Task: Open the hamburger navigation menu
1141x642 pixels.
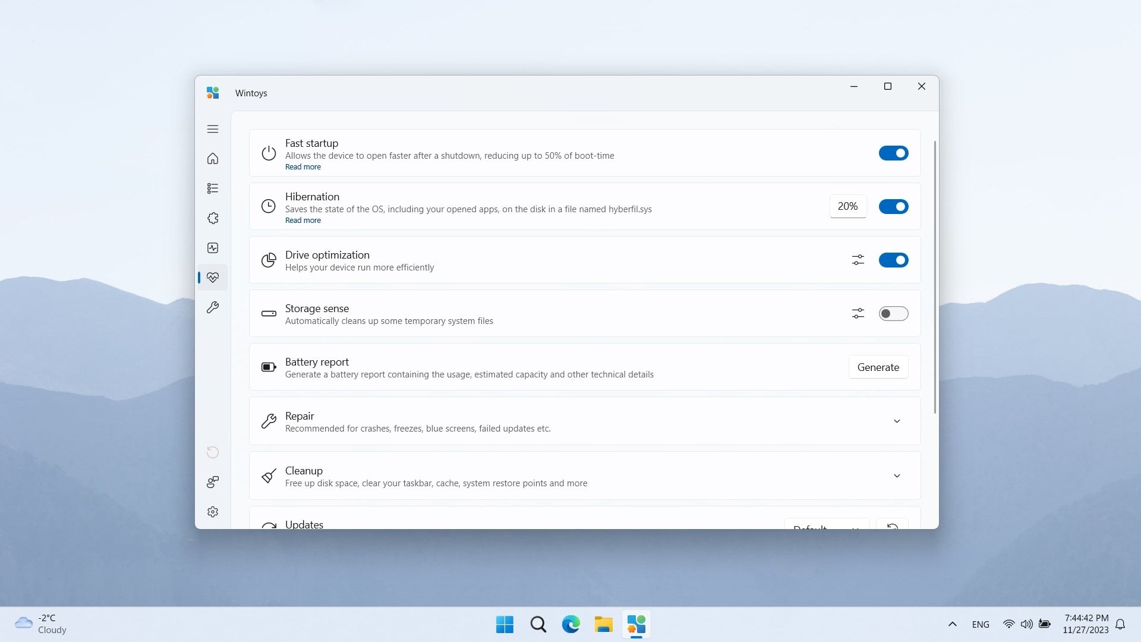Action: (213, 129)
